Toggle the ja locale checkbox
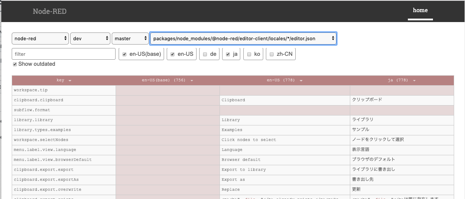 [x=228, y=54]
